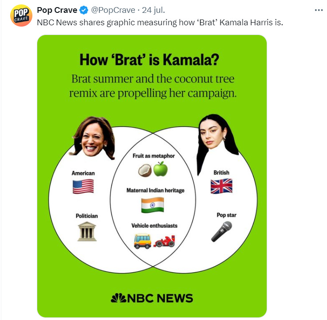Image resolution: width=327 pixels, height=320 pixels.
Task: Click the yellow bus emoji
Action: click(142, 241)
